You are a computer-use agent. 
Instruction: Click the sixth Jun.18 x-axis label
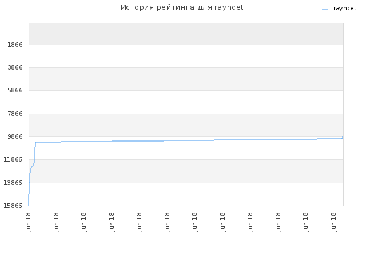pos(167,222)
